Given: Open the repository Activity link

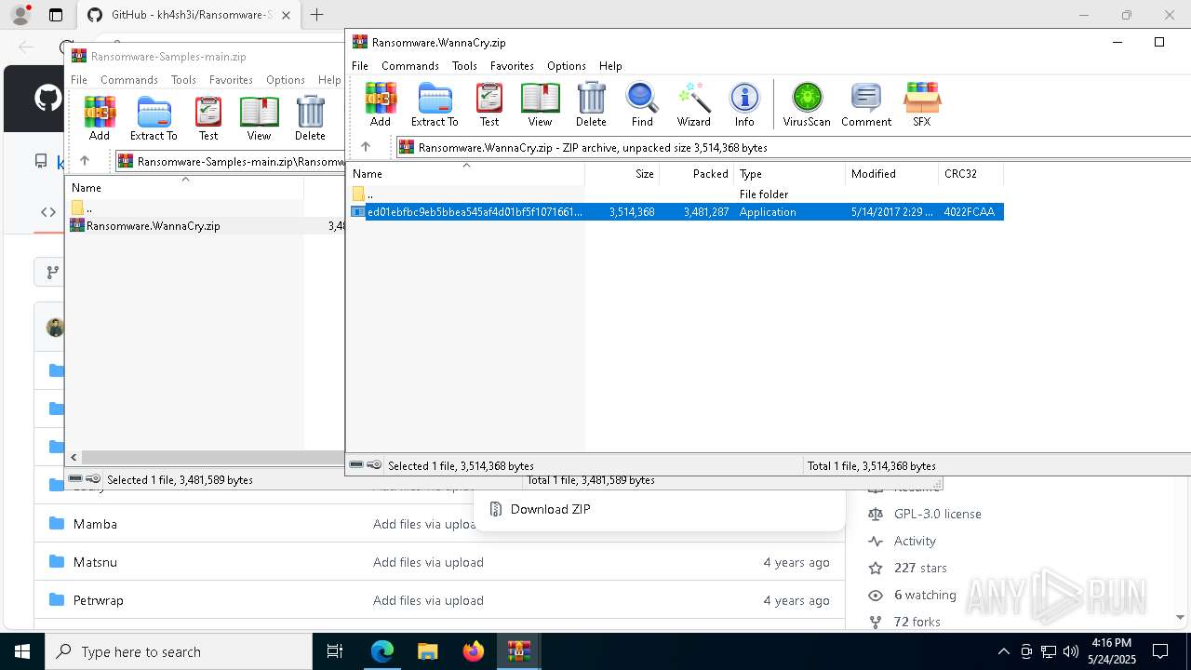Looking at the screenshot, I should tap(915, 541).
